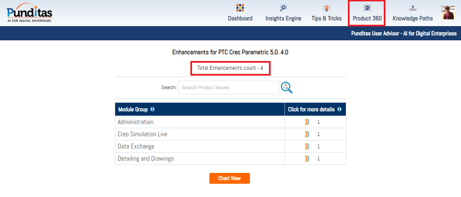Click the Search Product Issues input field

[x=228, y=87]
